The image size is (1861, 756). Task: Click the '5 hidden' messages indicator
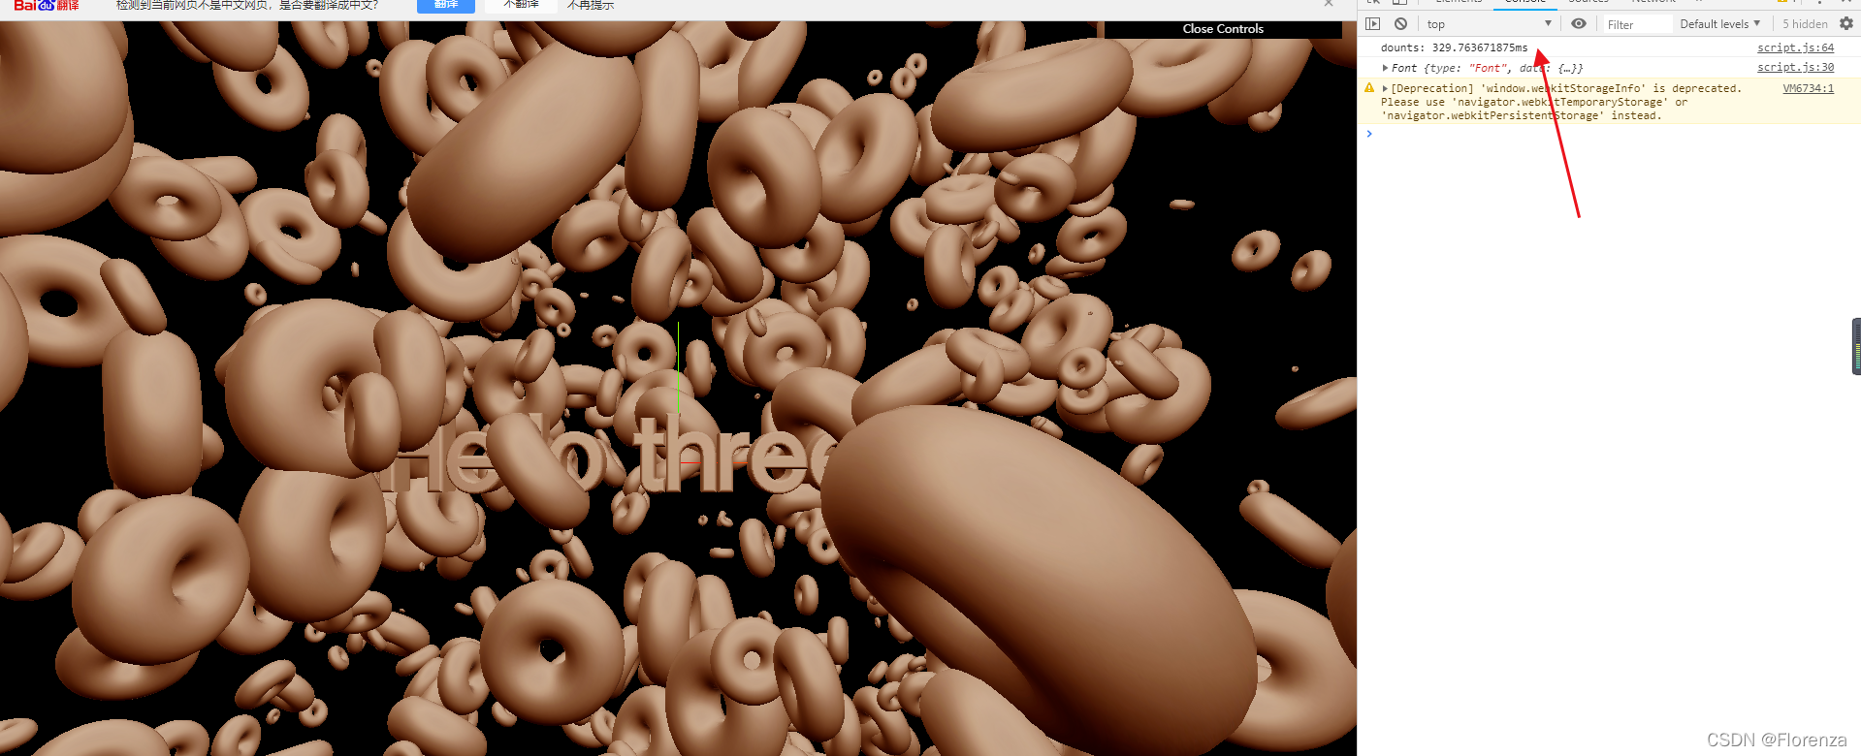(1805, 24)
